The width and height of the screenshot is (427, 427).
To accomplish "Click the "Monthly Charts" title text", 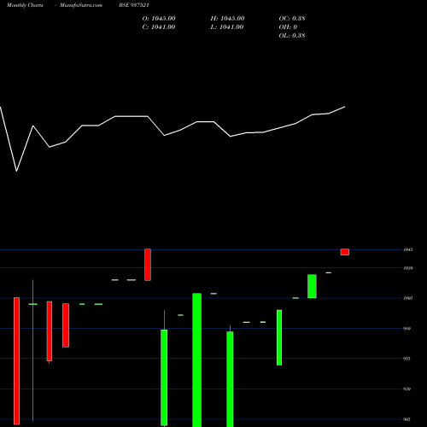I will (25, 5).
